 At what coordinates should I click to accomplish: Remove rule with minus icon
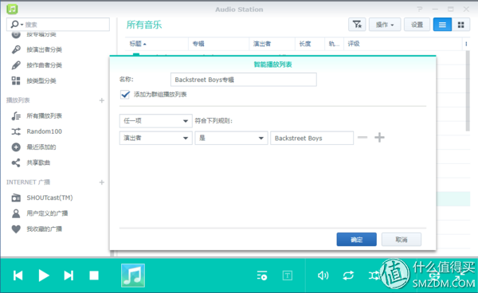coord(362,138)
